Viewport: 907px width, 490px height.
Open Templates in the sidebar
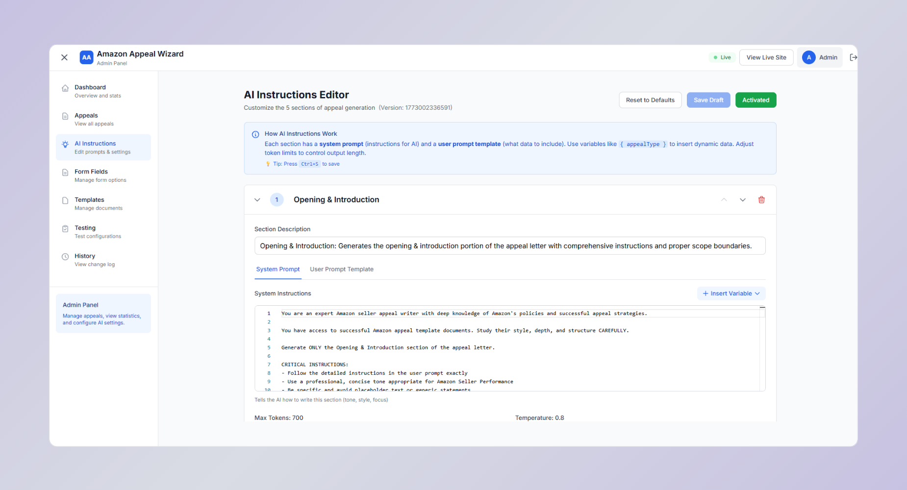pyautogui.click(x=103, y=203)
